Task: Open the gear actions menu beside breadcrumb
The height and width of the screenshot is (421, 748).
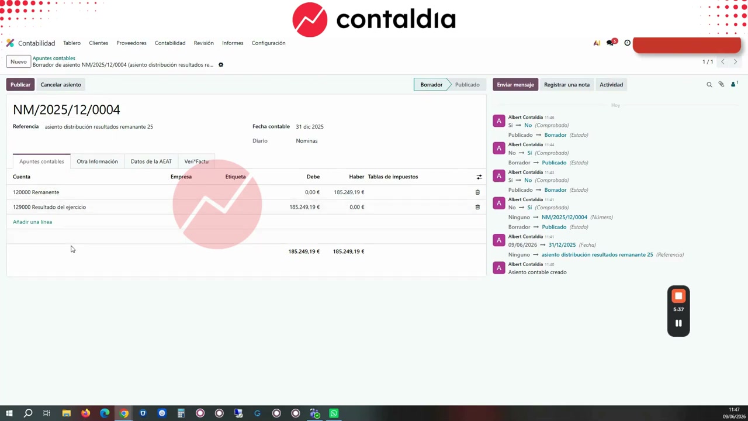Action: [x=221, y=65]
